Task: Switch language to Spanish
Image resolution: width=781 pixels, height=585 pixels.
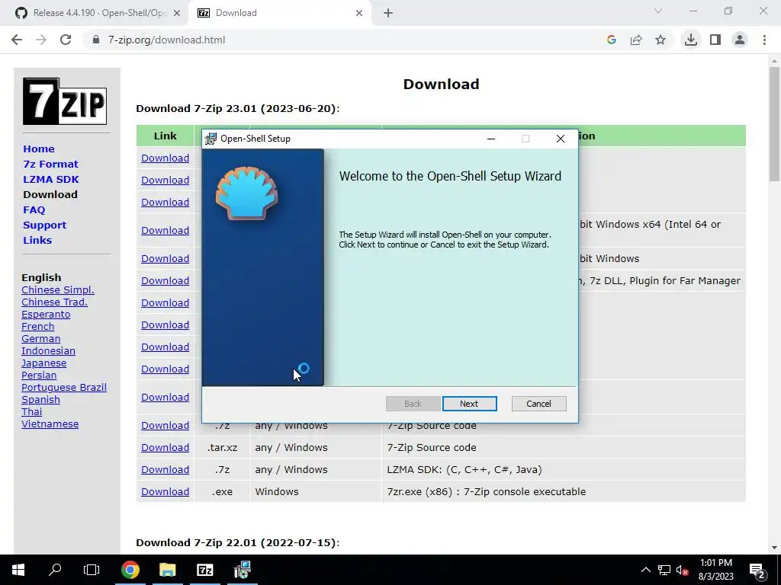Action: click(x=41, y=399)
